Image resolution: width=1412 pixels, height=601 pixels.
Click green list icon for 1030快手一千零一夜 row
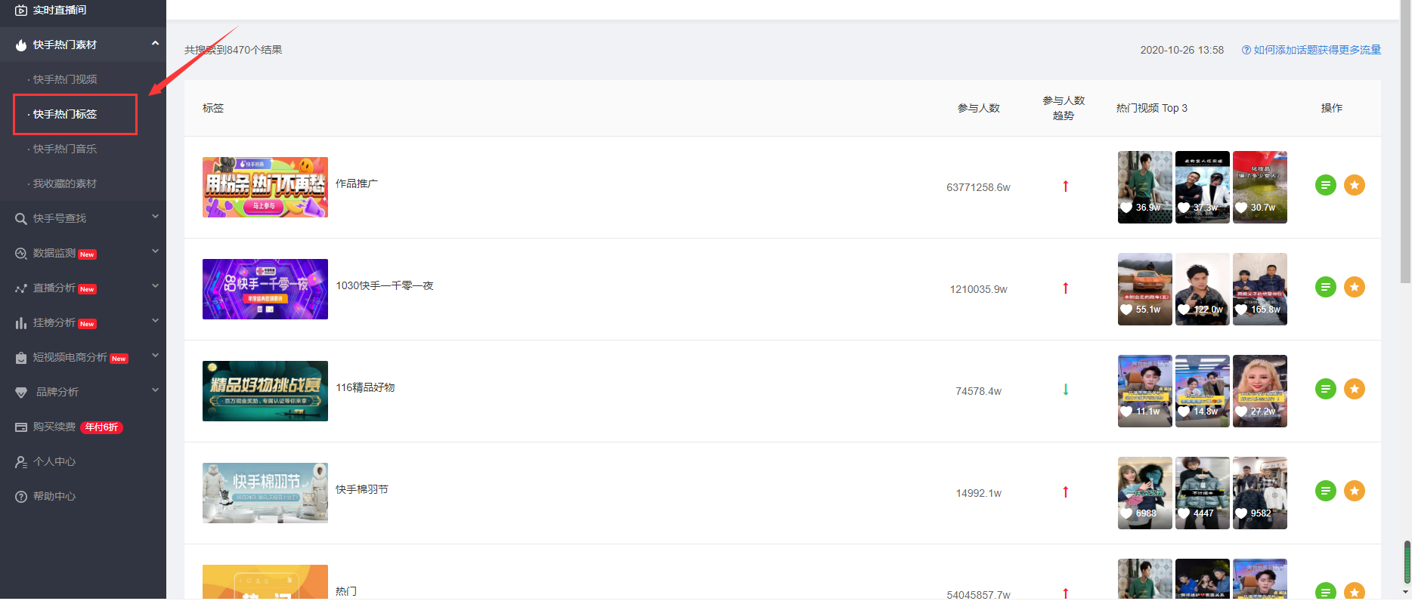1326,287
